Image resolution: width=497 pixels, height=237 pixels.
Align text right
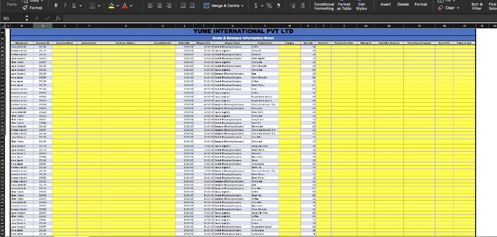[x=169, y=5]
